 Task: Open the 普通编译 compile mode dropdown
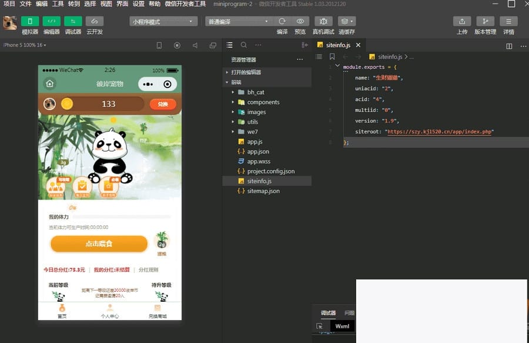click(237, 21)
